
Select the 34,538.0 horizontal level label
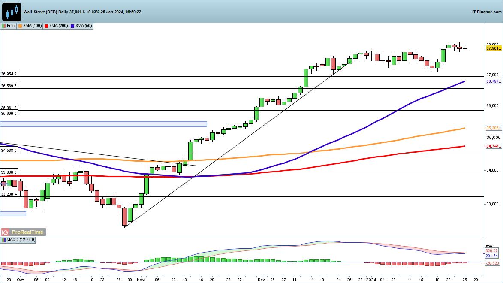click(x=9, y=151)
